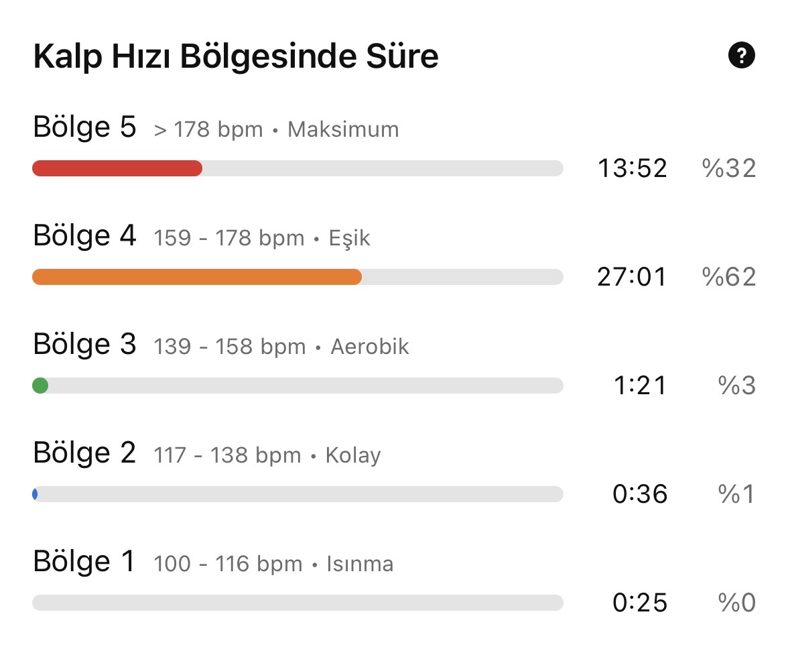The image size is (790, 649).
Task: Select the Bölge 3 zone label
Action: (84, 344)
